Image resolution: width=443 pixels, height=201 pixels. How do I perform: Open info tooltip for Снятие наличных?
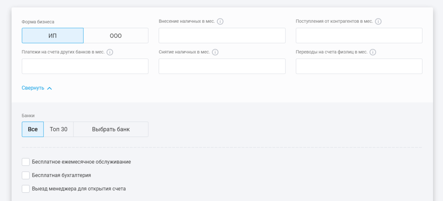coord(215,52)
